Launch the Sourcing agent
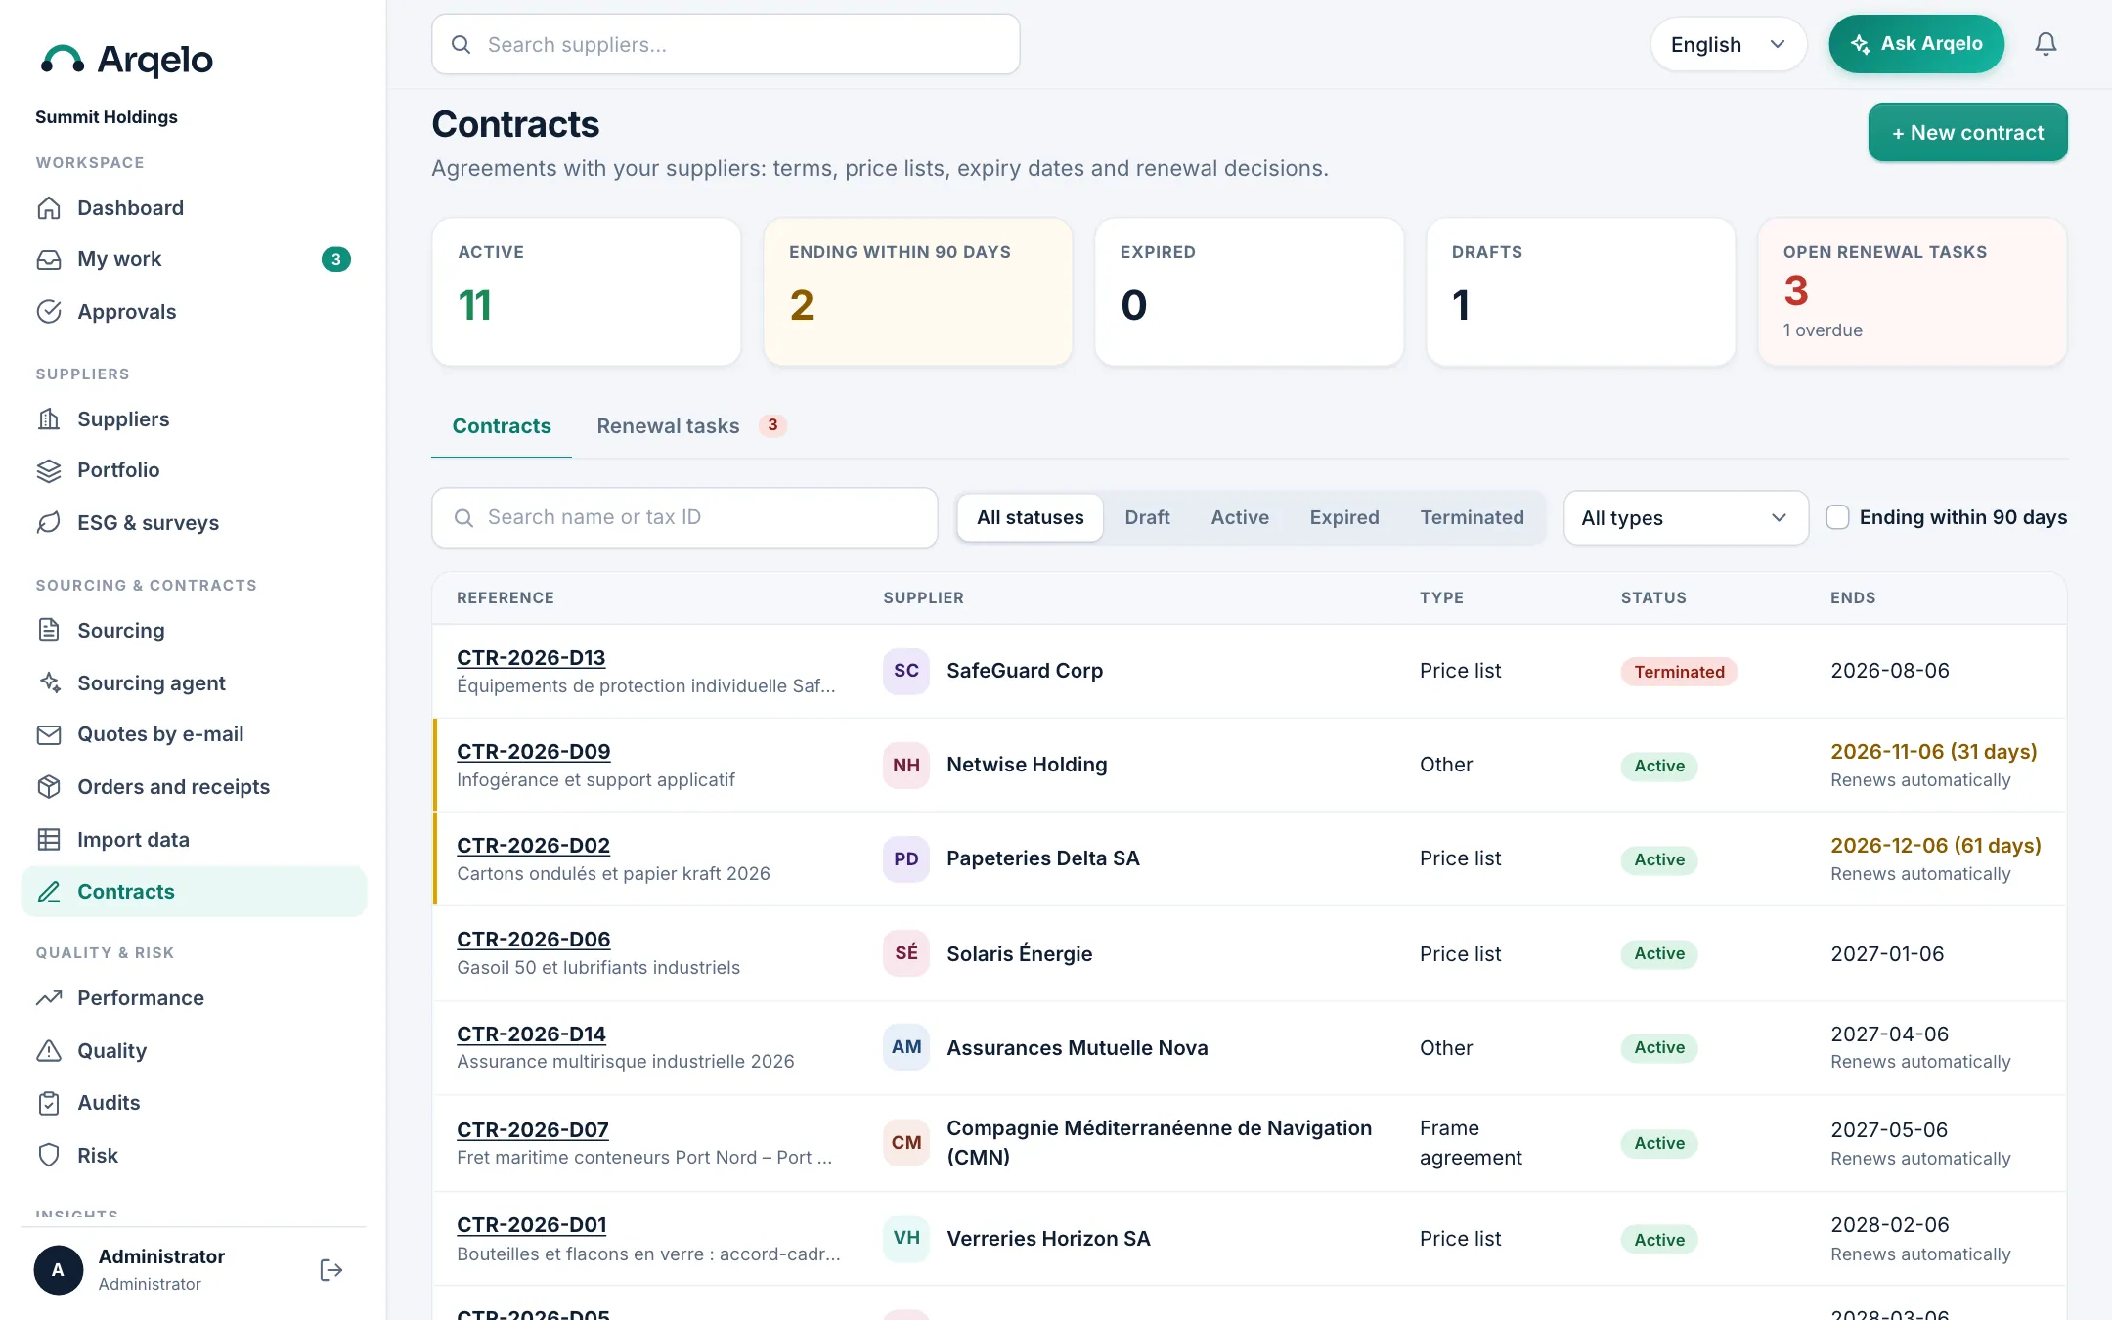The image size is (2112, 1320). tap(194, 682)
